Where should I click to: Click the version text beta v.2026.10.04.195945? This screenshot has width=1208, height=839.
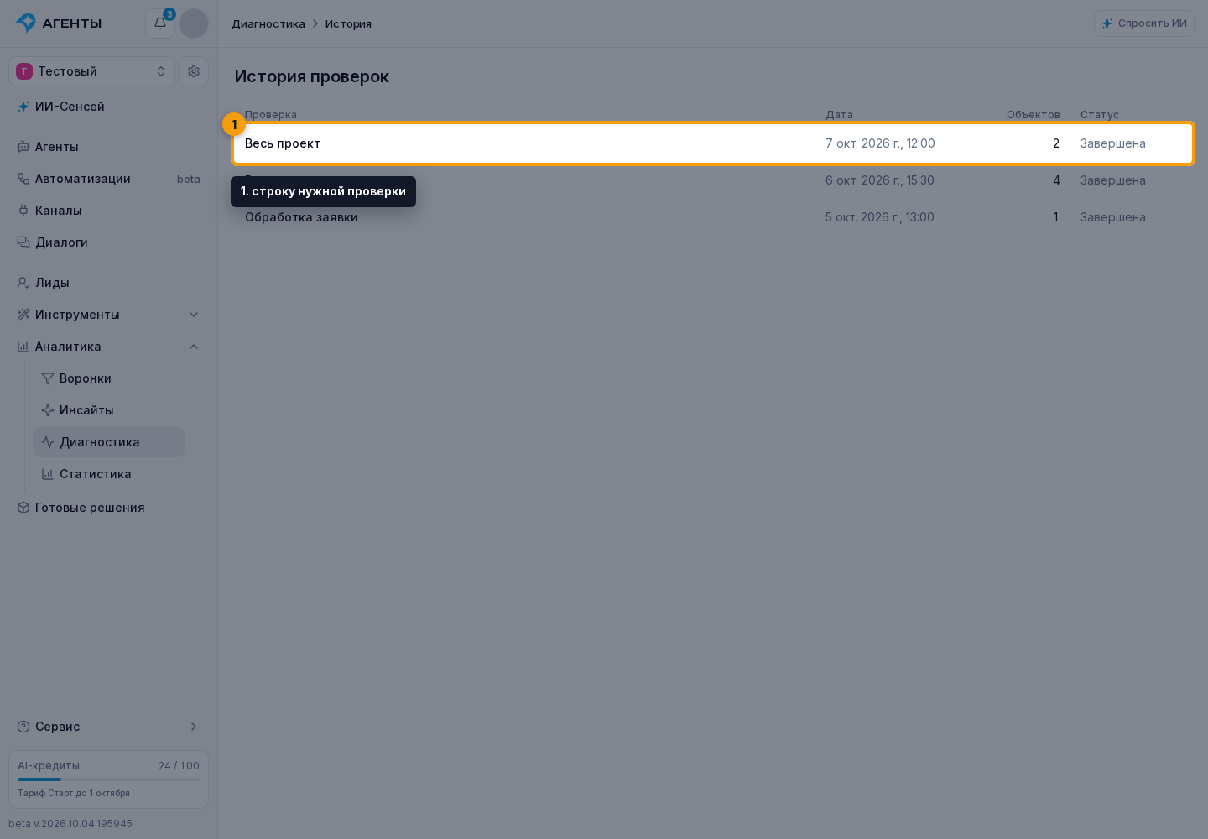click(70, 824)
